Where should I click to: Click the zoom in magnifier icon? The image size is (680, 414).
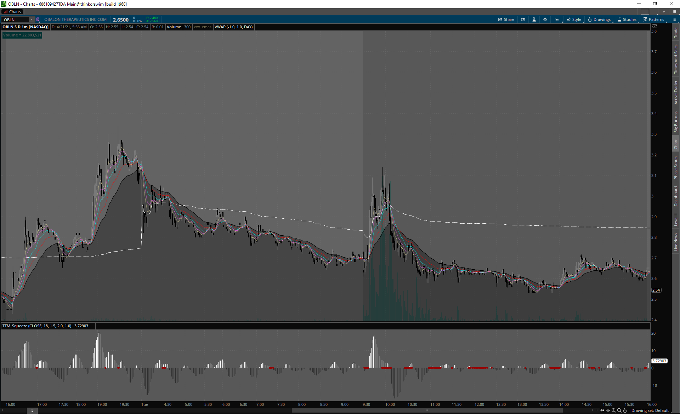click(x=614, y=410)
